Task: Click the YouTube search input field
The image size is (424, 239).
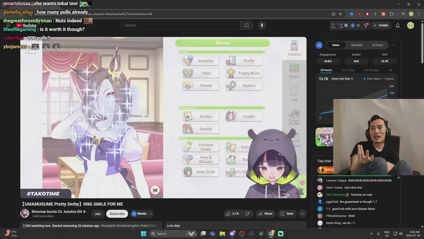Action: click(181, 25)
